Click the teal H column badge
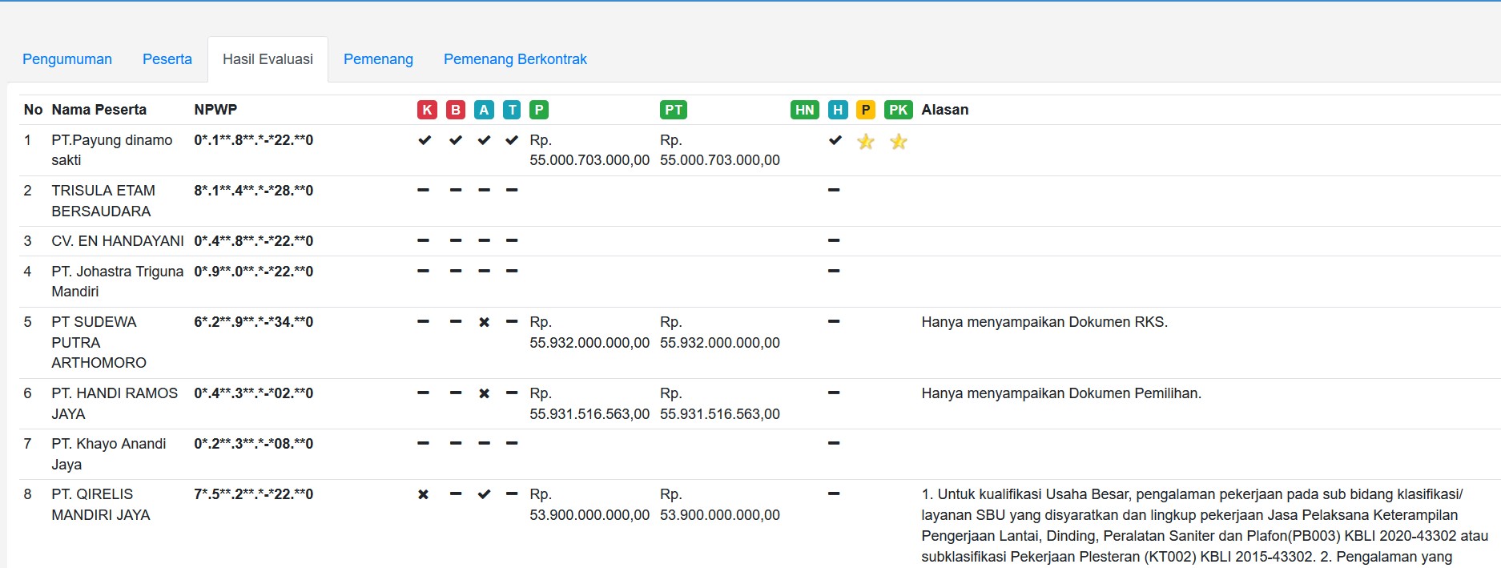This screenshot has height=568, width=1501. 837,110
